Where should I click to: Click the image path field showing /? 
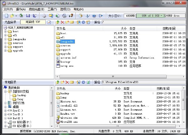[144, 22]
